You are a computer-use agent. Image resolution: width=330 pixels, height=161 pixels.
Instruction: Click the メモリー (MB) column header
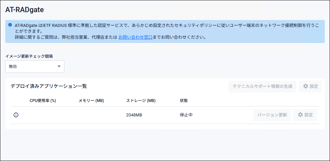91,101
